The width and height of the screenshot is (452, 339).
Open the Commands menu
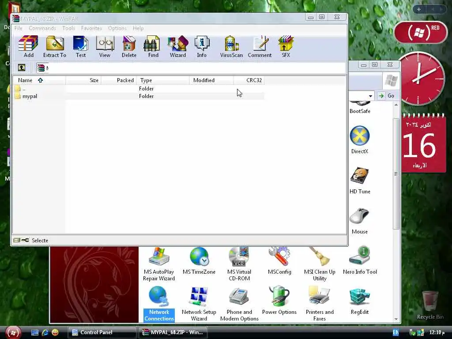point(42,28)
